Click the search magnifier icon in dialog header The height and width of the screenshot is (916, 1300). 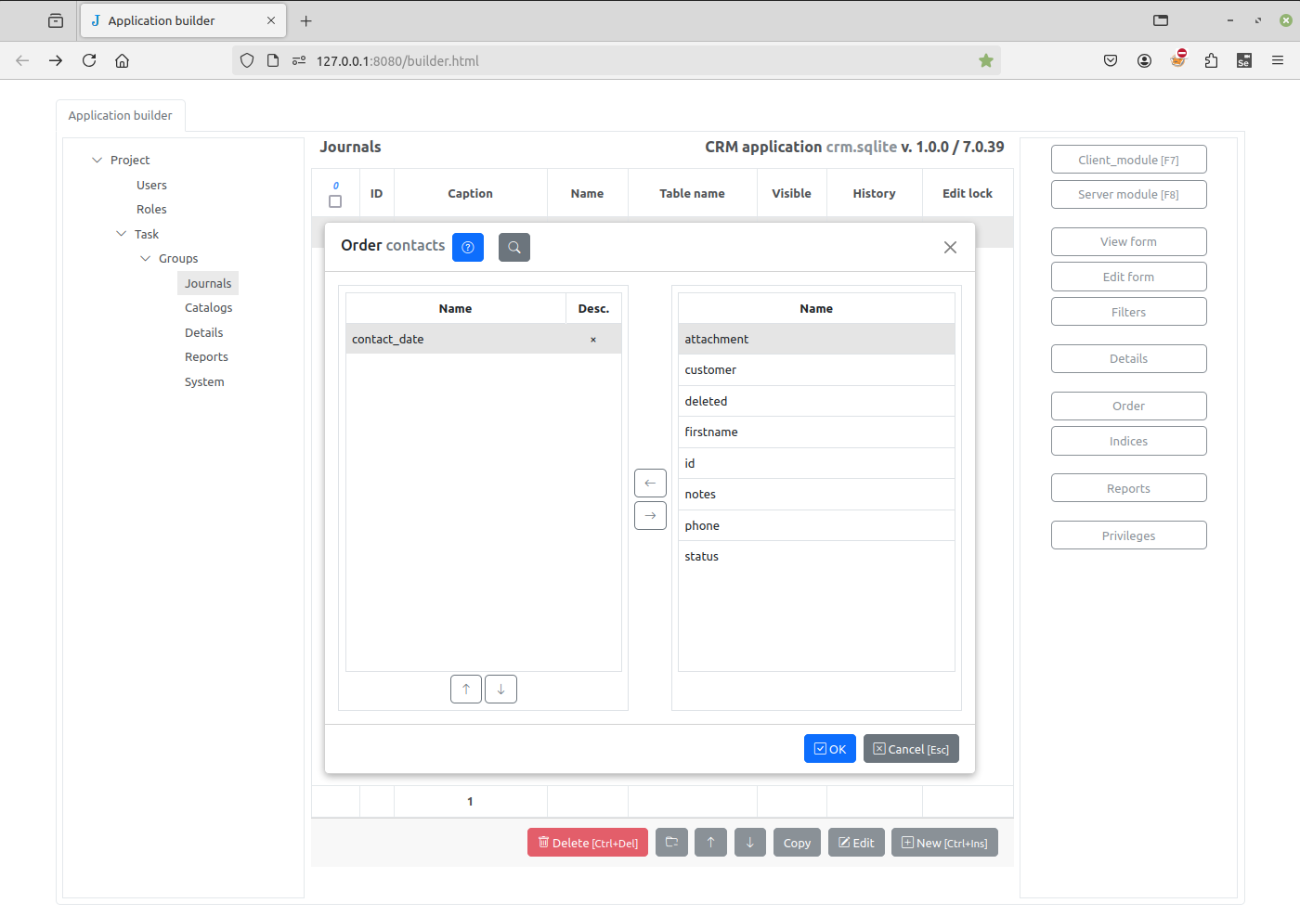pos(514,247)
